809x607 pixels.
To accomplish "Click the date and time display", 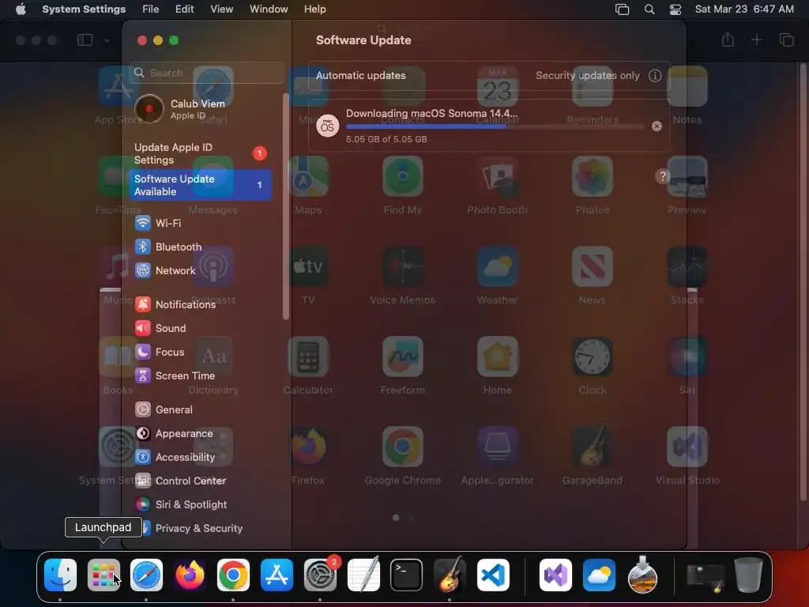I will [x=744, y=9].
